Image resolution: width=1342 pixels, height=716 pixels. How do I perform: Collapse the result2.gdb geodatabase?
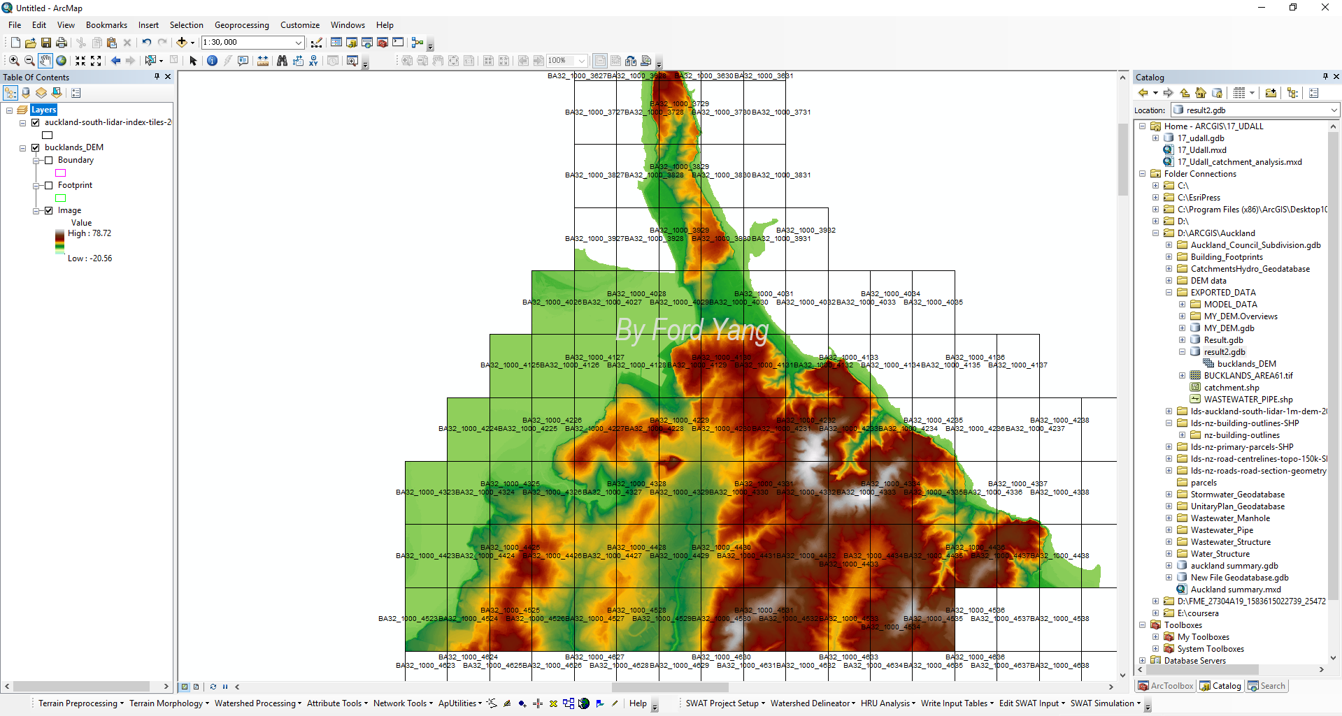[1182, 352]
